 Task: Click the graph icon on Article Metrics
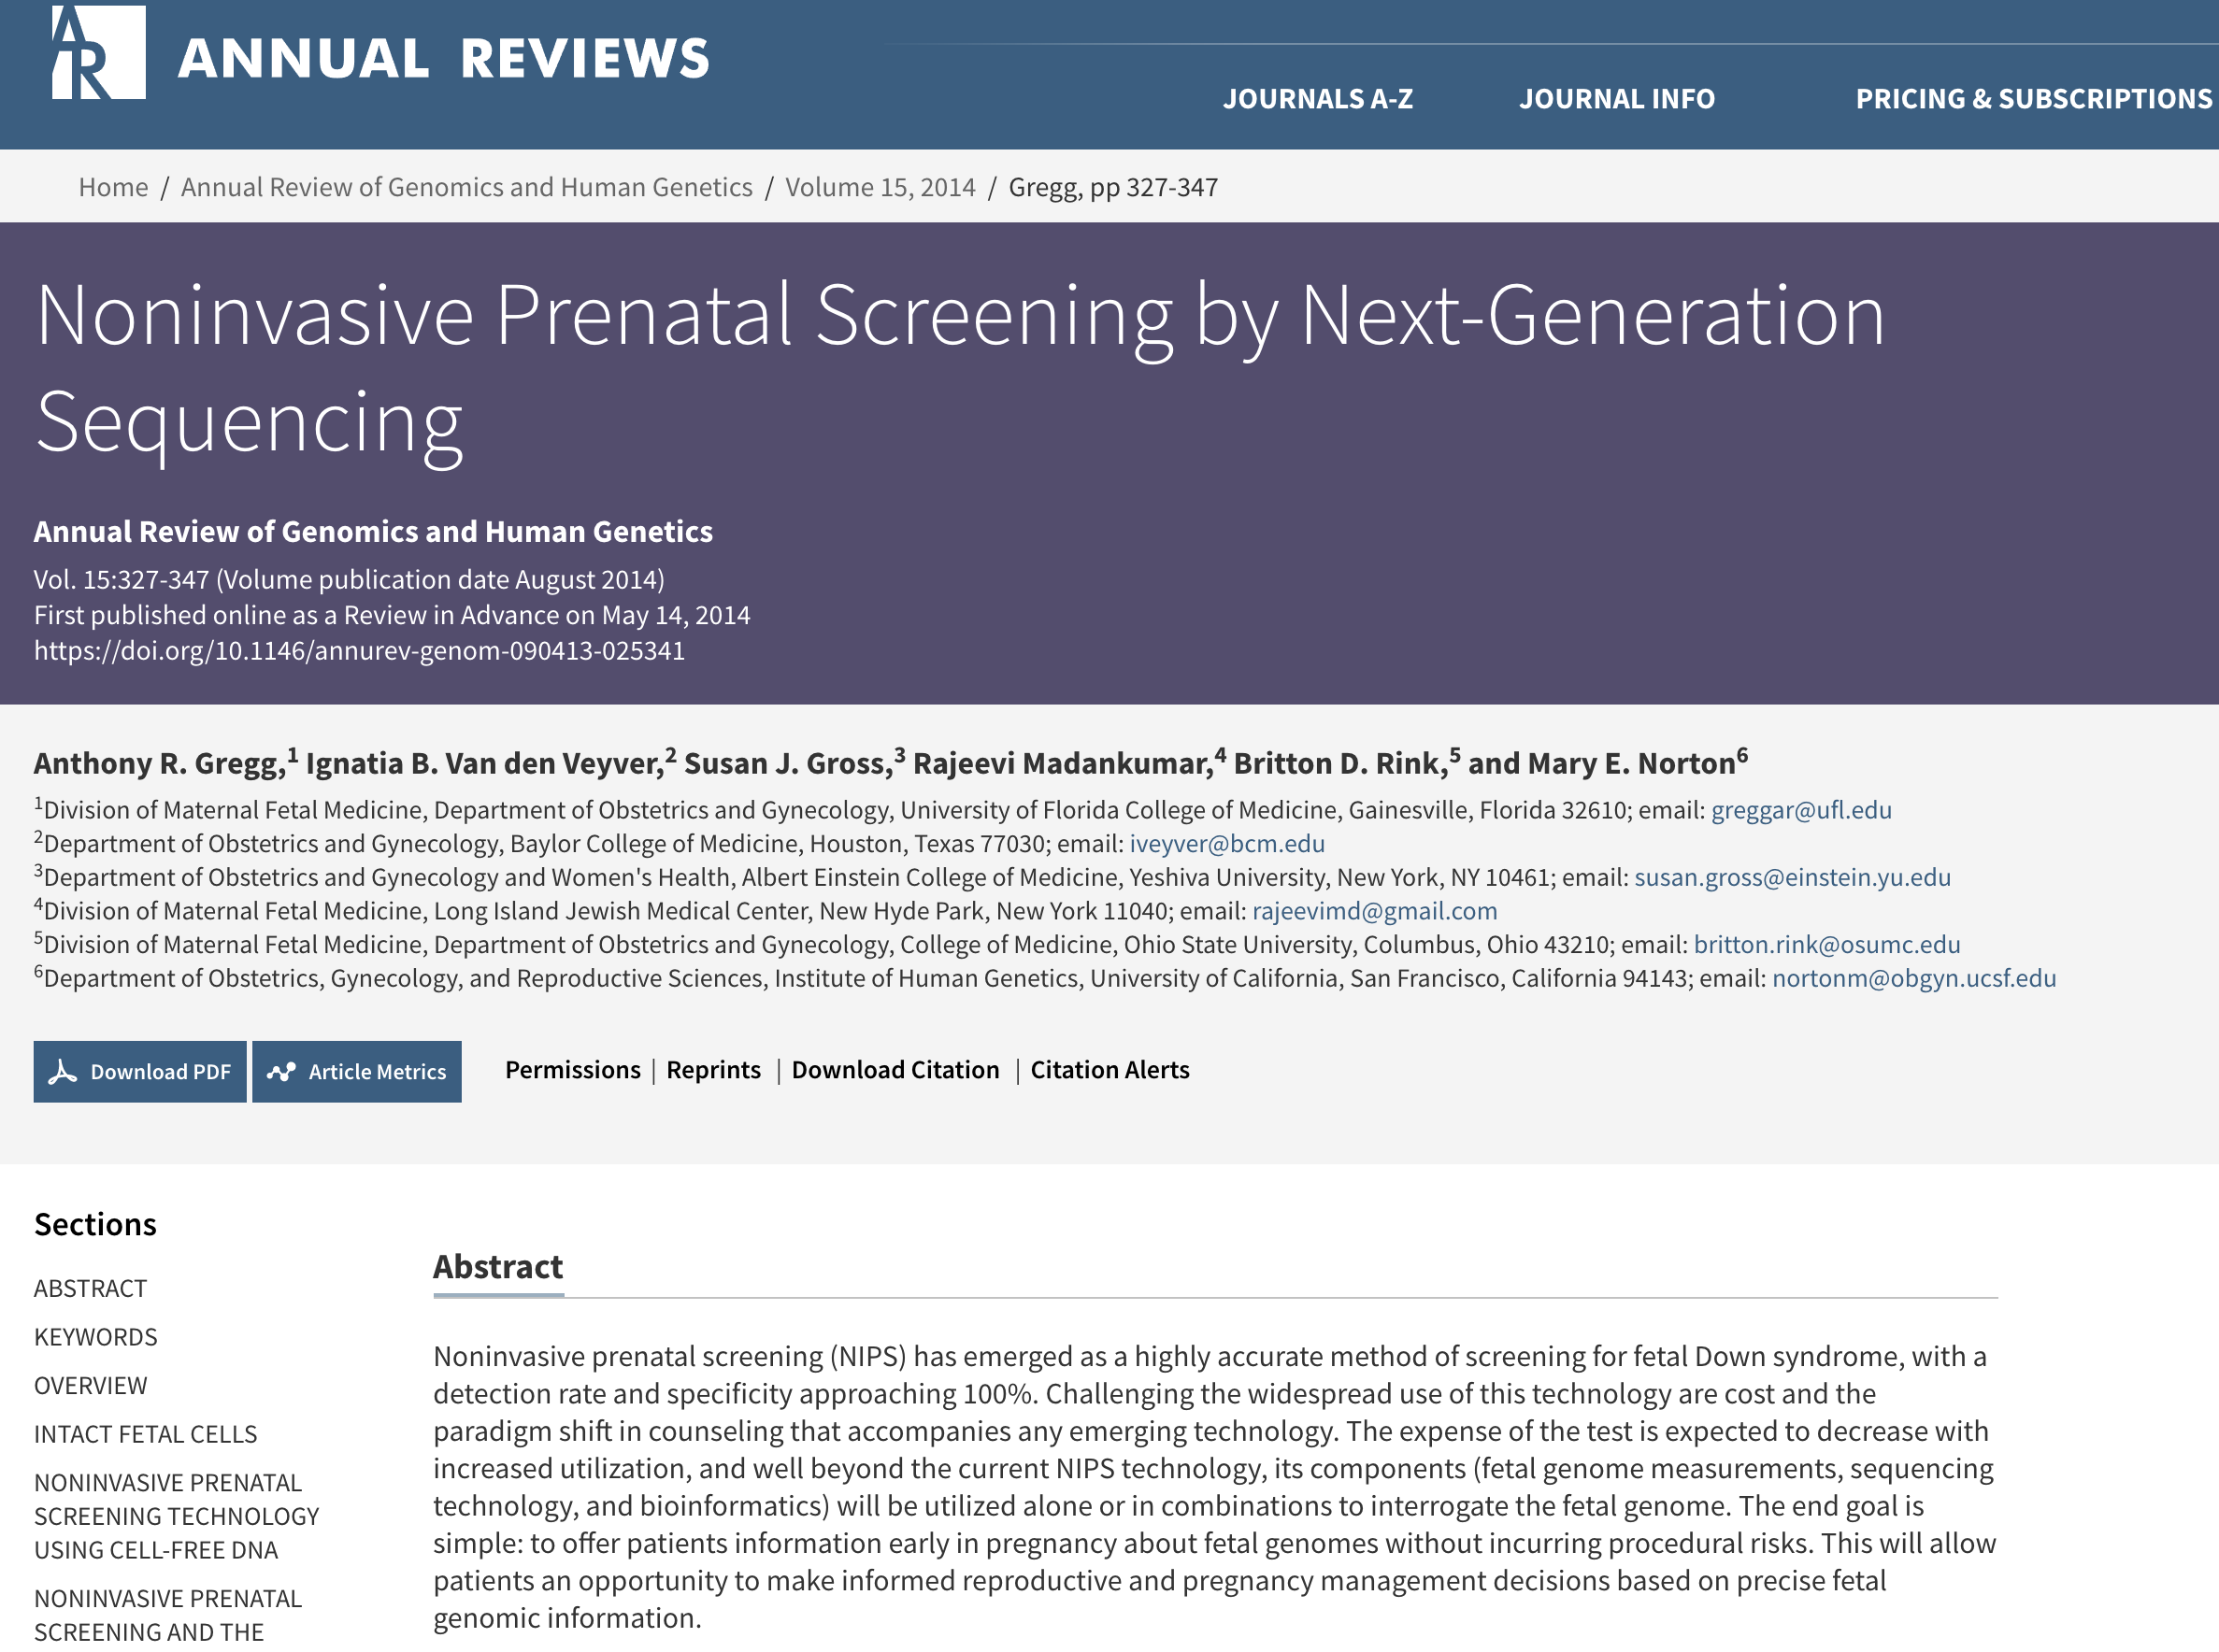click(281, 1072)
